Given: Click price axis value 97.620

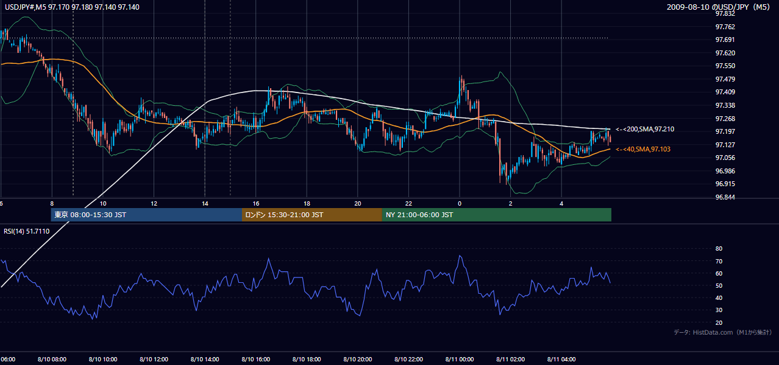Looking at the screenshot, I should [725, 53].
